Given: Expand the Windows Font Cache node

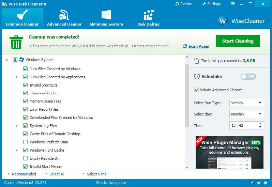Looking at the screenshot, I should click(x=17, y=150).
